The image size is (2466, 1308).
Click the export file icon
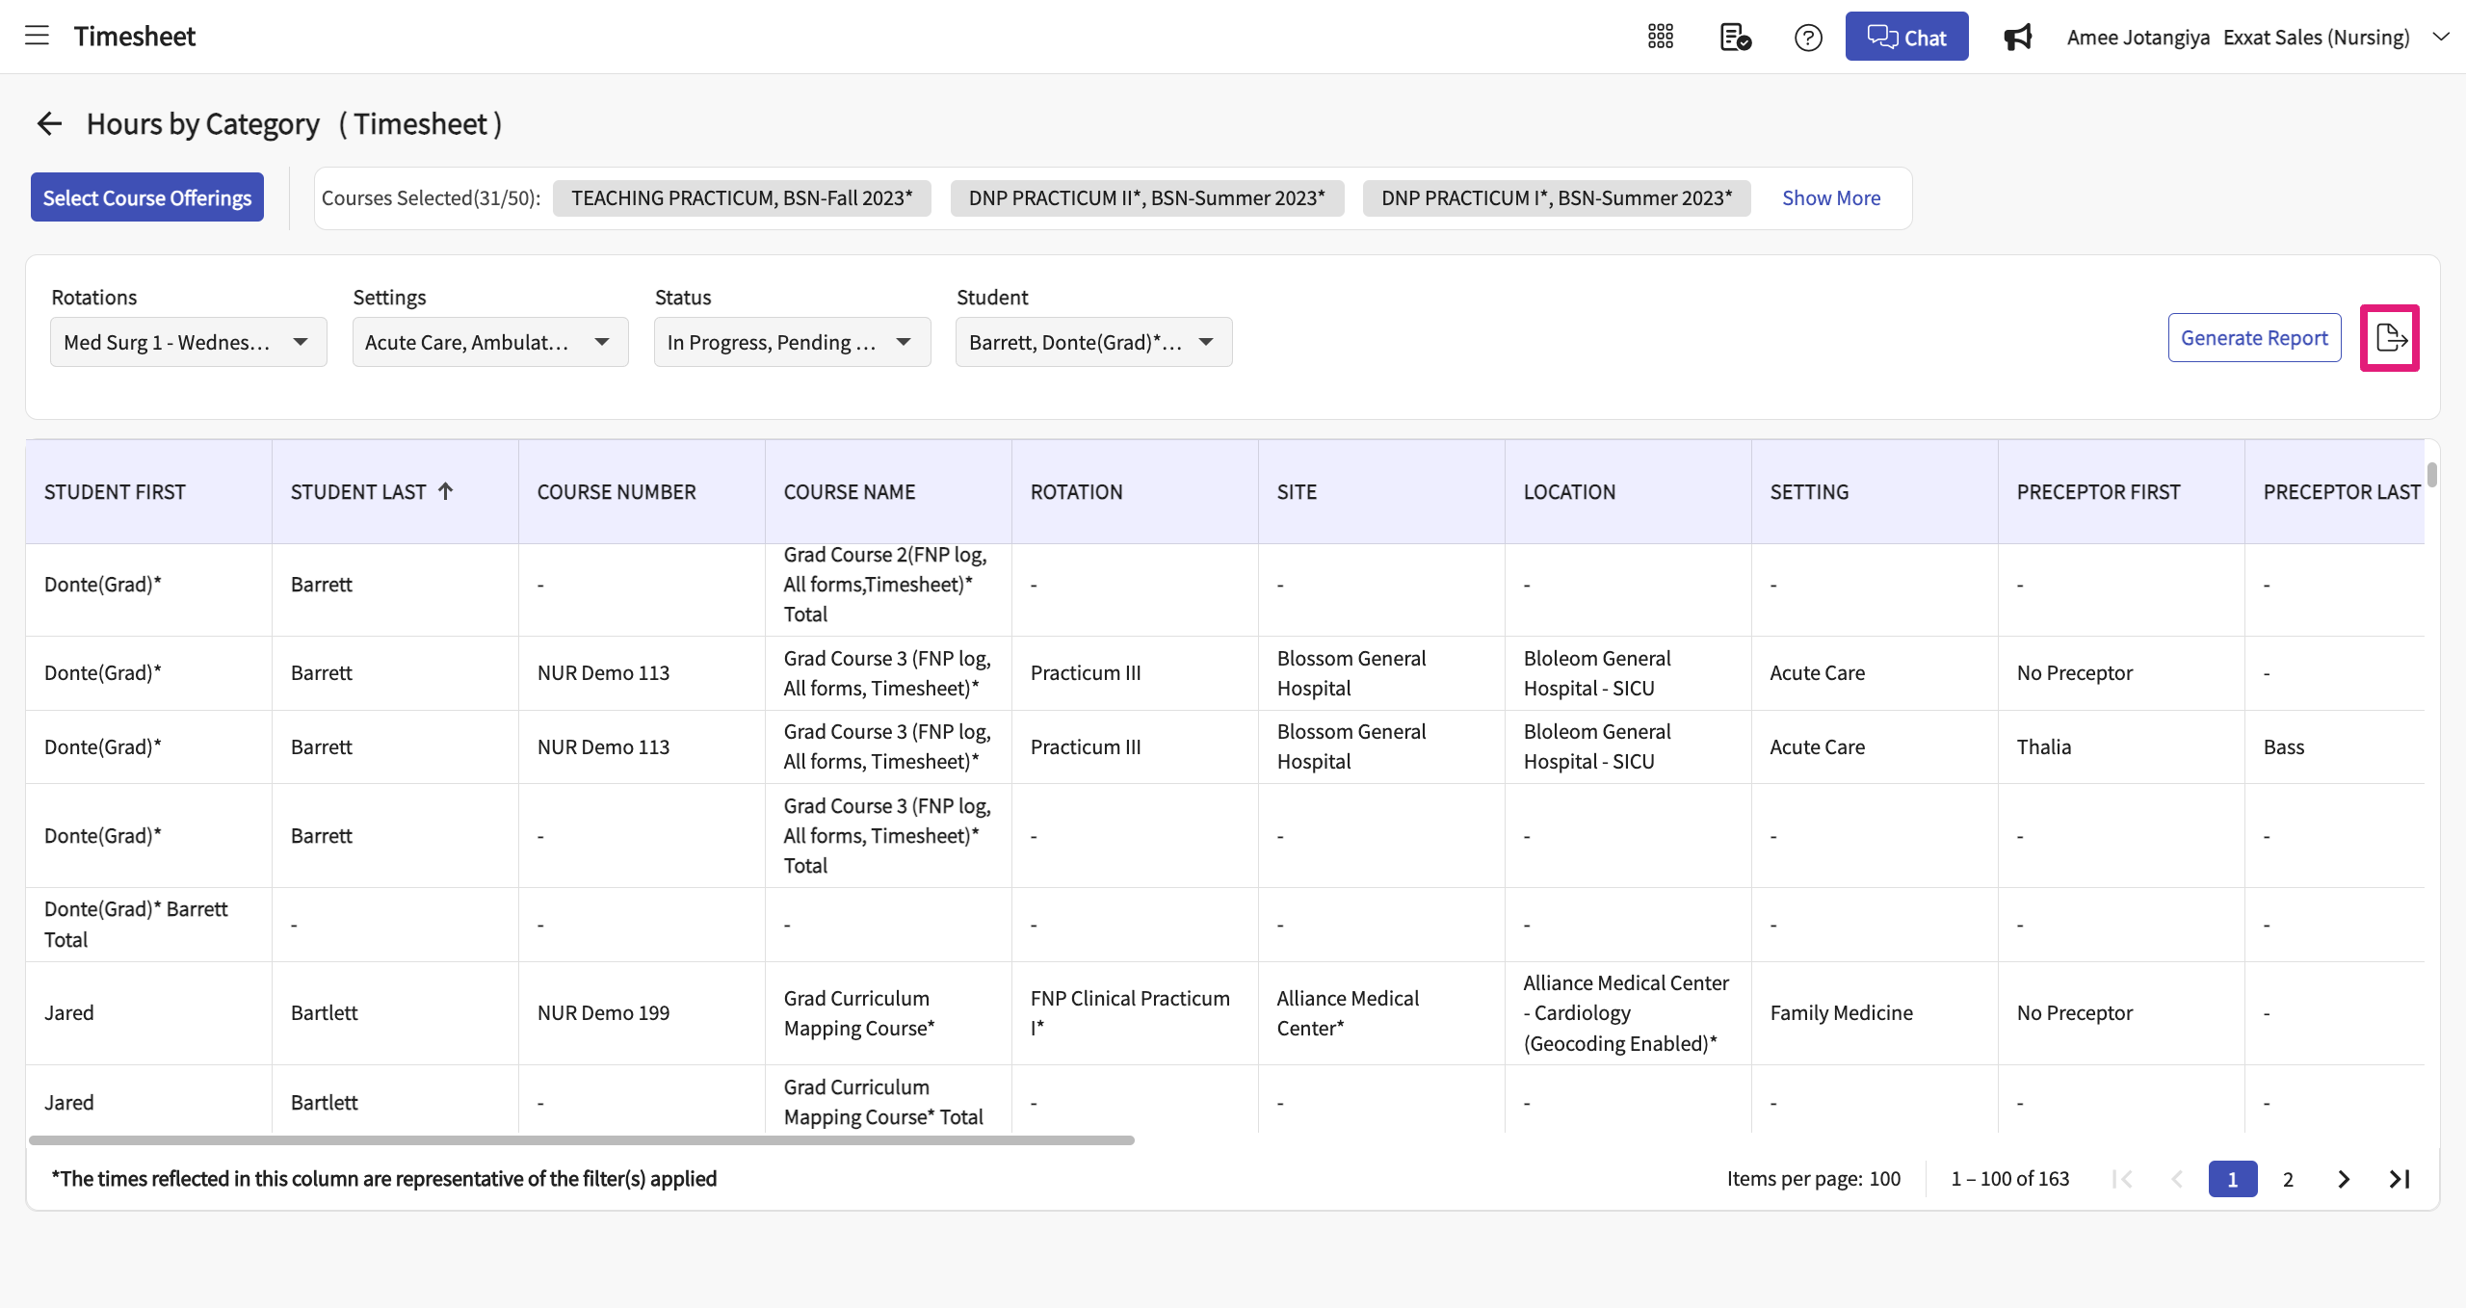2390,338
